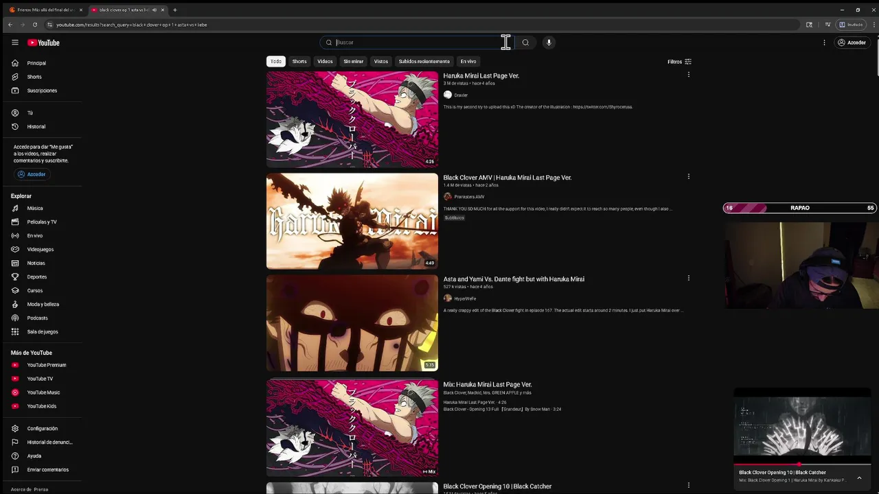Seek on the miniplayer progress bar
The width and height of the screenshot is (879, 494).
coord(802,464)
